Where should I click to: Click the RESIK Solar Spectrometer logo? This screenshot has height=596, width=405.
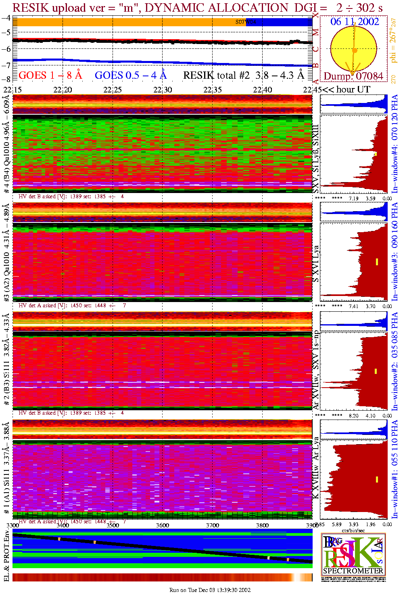(x=353, y=554)
